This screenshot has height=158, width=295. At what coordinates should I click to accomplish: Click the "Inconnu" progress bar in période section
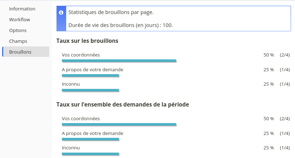(x=90, y=153)
